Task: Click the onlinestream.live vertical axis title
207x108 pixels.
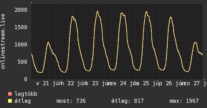Action: pyautogui.click(x=3, y=41)
